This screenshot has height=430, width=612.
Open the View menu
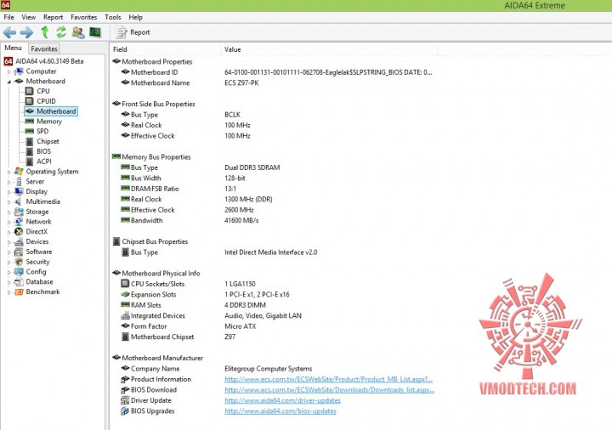coord(29,17)
